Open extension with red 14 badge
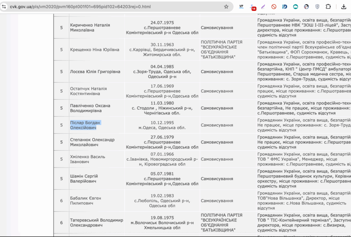 (x=253, y=7)
